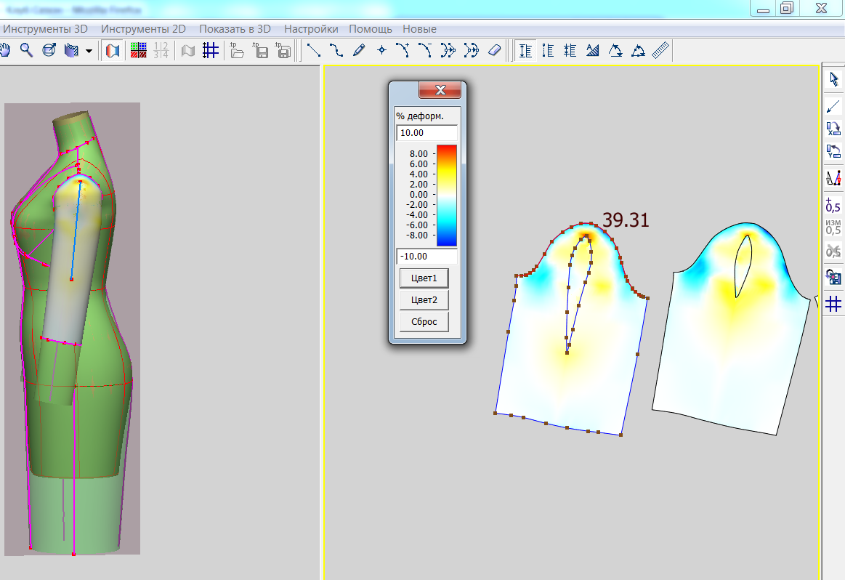The width and height of the screenshot is (845, 580).
Task: Toggle the grid display in top toolbar
Action: click(211, 50)
